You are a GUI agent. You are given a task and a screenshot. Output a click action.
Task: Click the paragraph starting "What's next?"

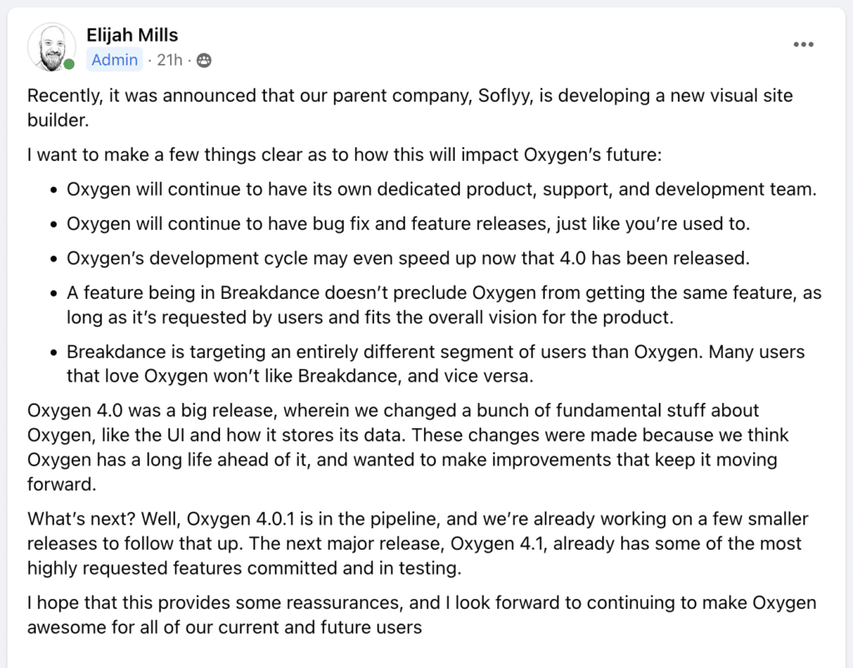click(x=418, y=543)
